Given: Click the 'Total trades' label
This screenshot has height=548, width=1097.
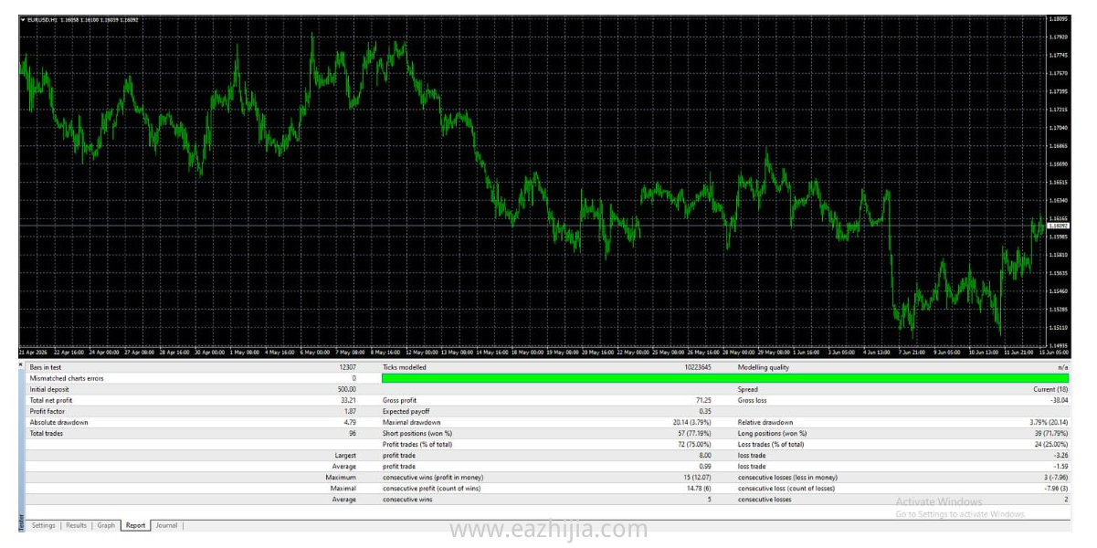Looking at the screenshot, I should (x=45, y=433).
